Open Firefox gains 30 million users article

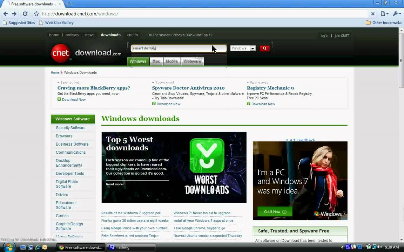pyautogui.click(x=135, y=220)
